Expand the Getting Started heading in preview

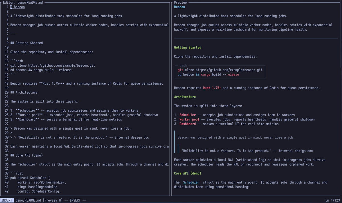click(x=187, y=47)
